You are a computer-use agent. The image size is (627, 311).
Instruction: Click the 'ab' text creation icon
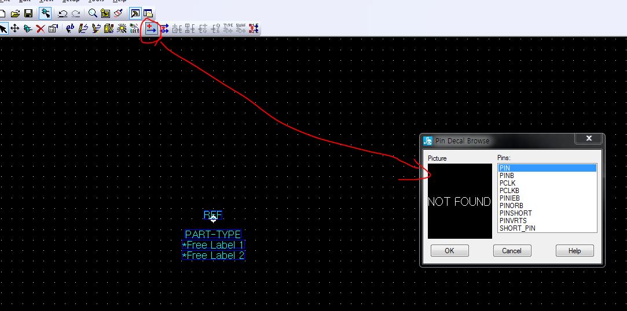click(71, 28)
